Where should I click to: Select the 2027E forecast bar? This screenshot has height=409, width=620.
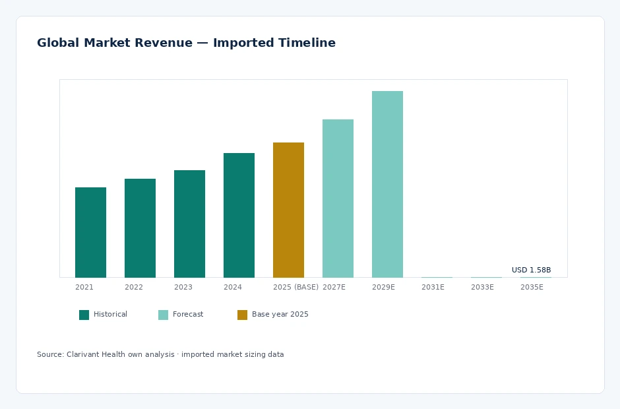pos(338,199)
